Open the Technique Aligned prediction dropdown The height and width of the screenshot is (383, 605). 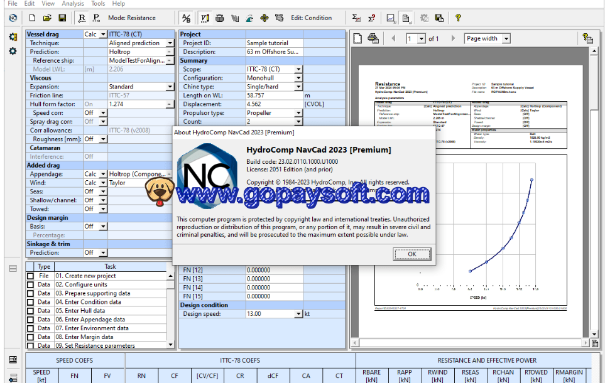(x=170, y=43)
